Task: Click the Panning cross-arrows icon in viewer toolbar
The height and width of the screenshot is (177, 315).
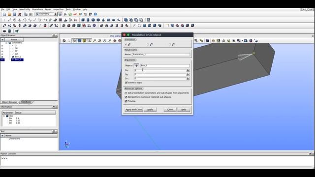Action: coord(115,41)
